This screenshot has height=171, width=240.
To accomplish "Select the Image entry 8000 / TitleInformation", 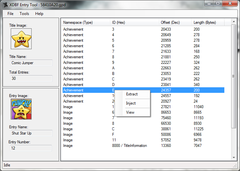I will 129,146.
